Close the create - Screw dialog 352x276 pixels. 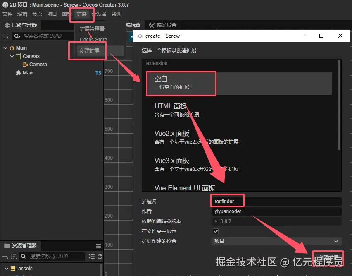coord(340,36)
